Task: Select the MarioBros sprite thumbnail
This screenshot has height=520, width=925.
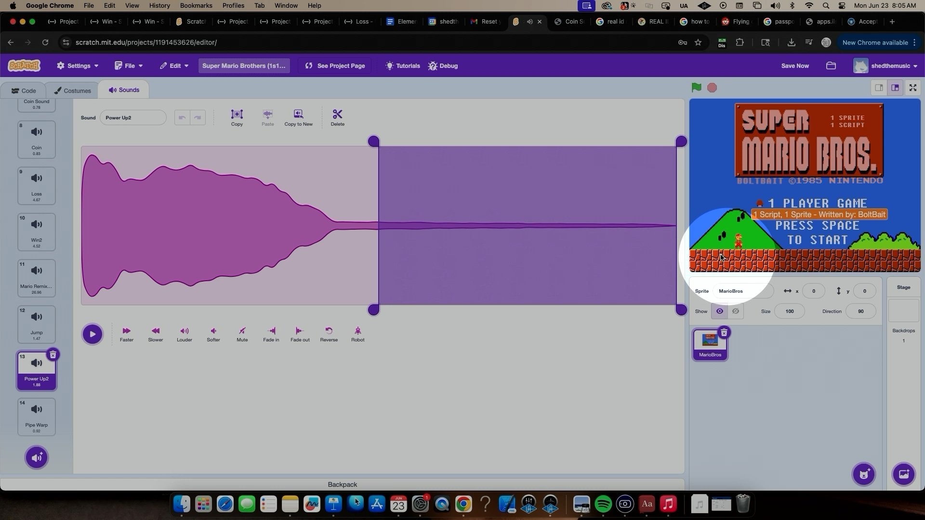Action: pyautogui.click(x=710, y=345)
